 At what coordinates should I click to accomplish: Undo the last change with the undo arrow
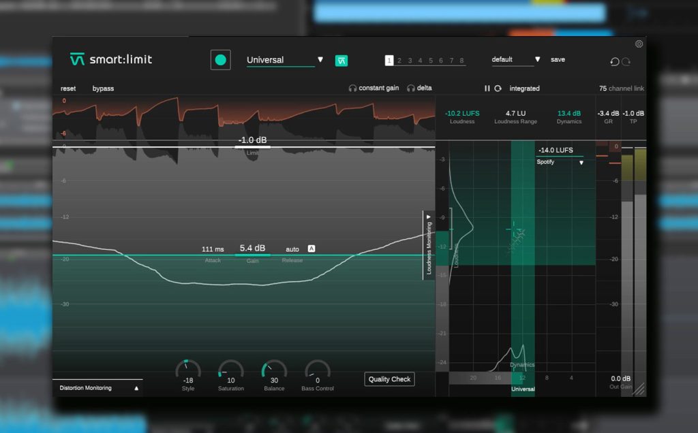click(x=614, y=61)
